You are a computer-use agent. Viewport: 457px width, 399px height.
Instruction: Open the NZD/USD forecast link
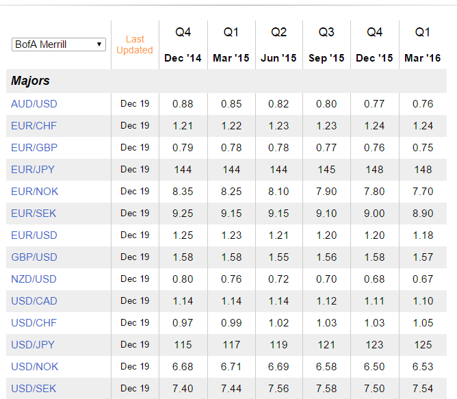[34, 279]
